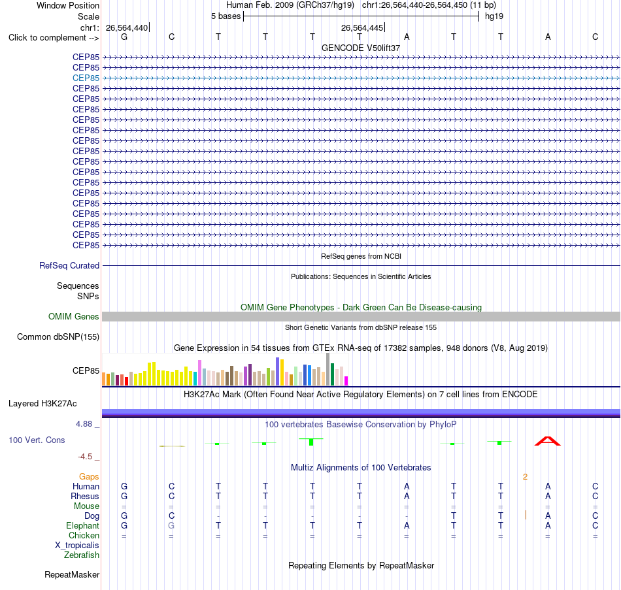The width and height of the screenshot is (621, 590).
Task: Select the light-blue highlighted CEP85 transcript label
Action: [x=86, y=78]
